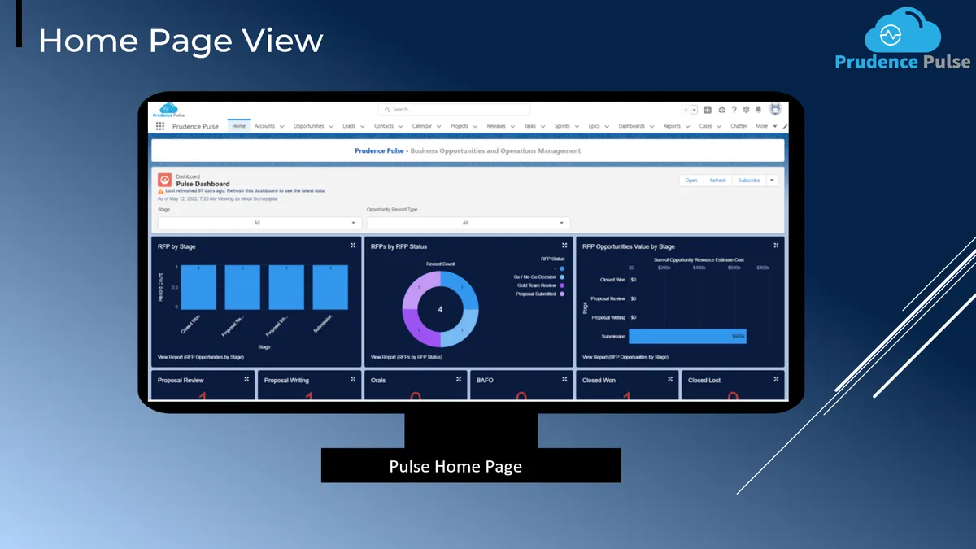Click the red Dashboard gauge icon
The width and height of the screenshot is (976, 549).
(164, 180)
